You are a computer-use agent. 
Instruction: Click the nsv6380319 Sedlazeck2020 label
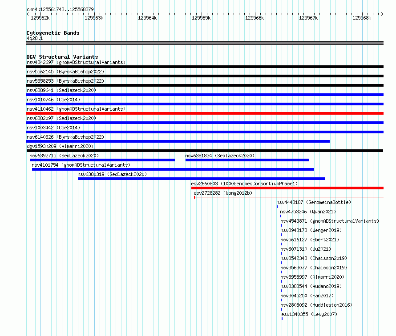tap(112, 174)
